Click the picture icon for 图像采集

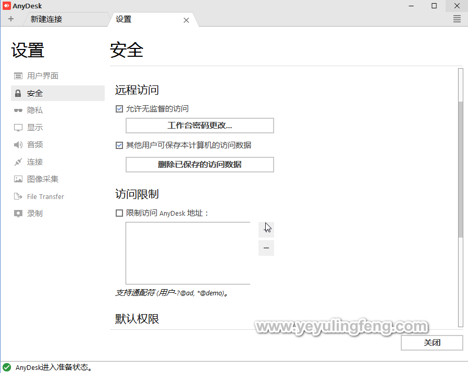(18, 179)
